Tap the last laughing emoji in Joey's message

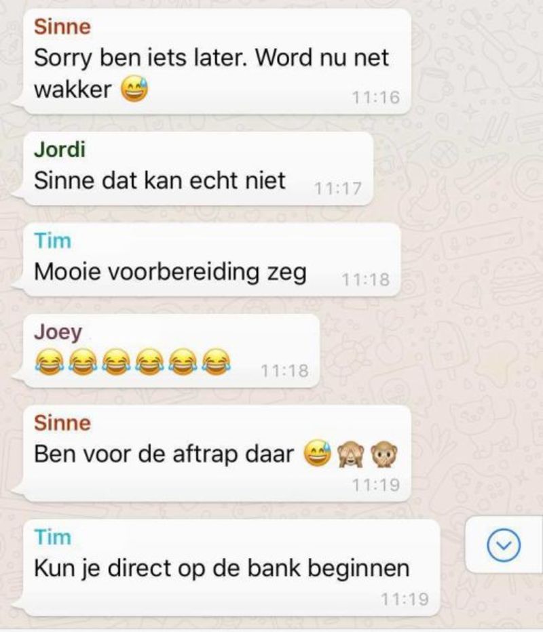click(217, 361)
